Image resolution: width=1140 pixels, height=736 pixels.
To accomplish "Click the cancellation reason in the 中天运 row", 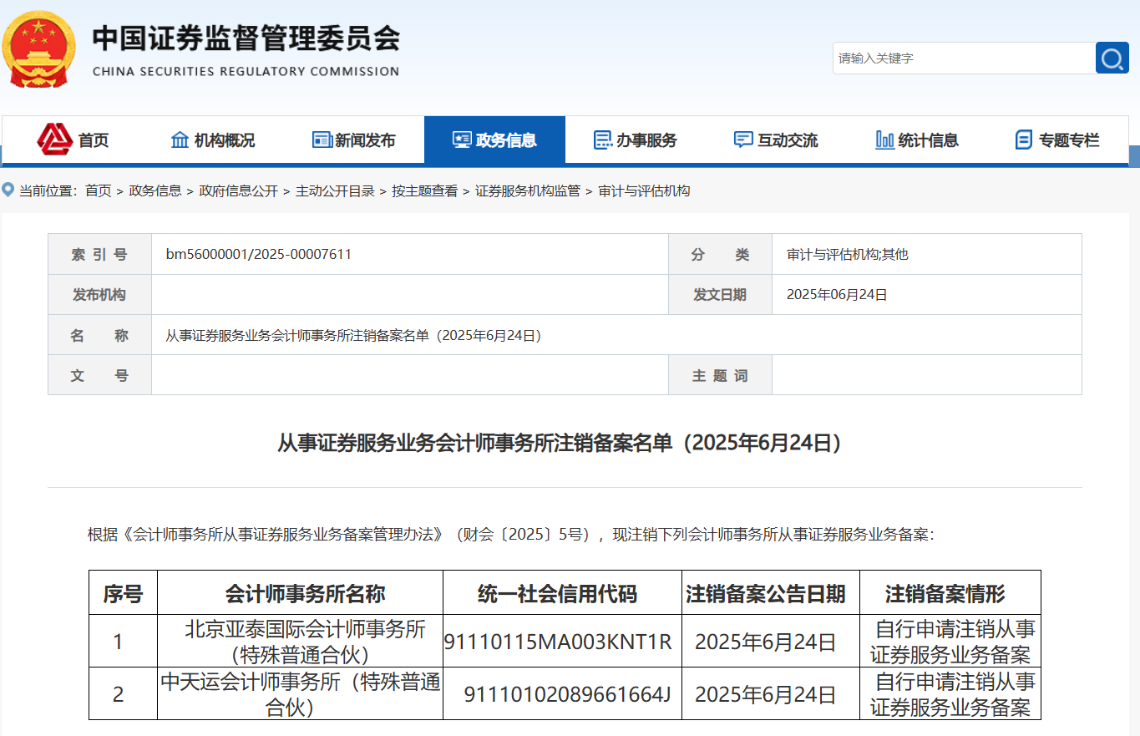I will pyautogui.click(x=950, y=693).
